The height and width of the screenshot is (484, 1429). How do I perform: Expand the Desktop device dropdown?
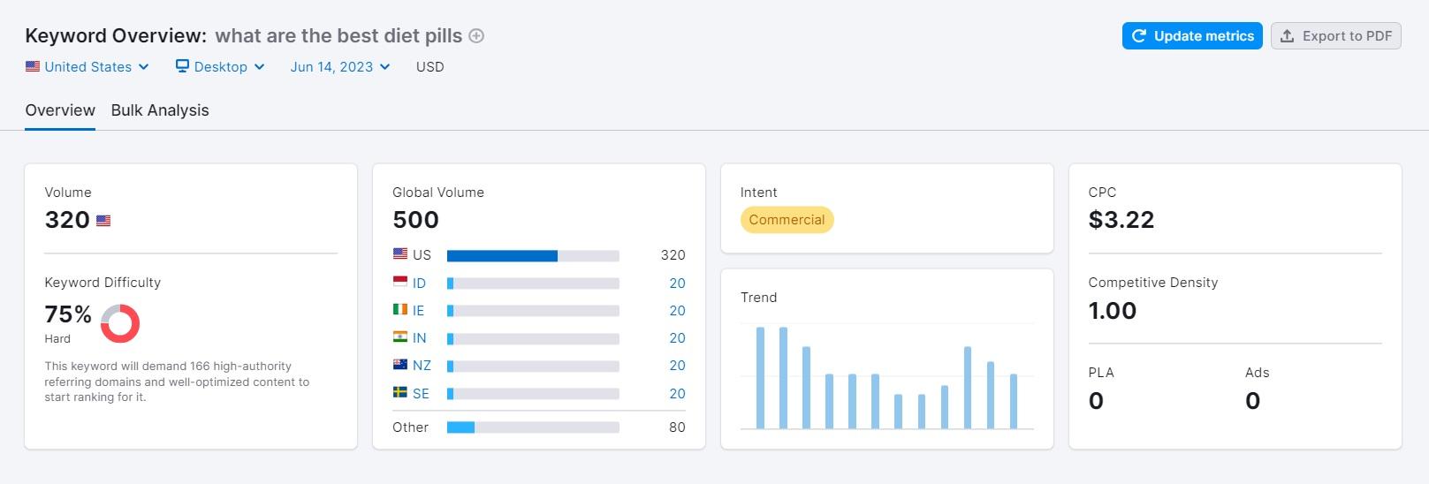pos(220,67)
